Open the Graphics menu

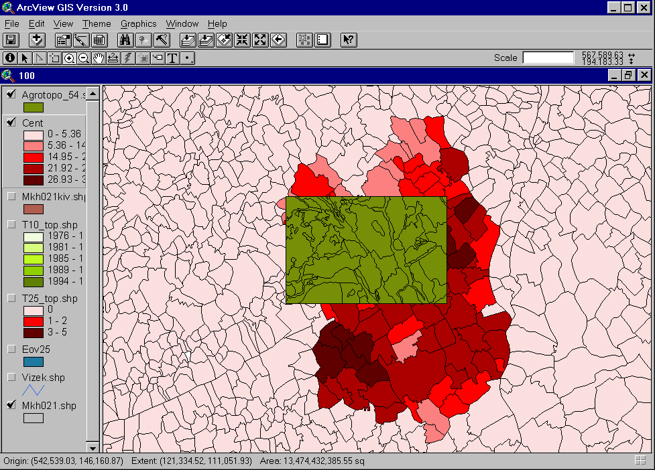138,23
